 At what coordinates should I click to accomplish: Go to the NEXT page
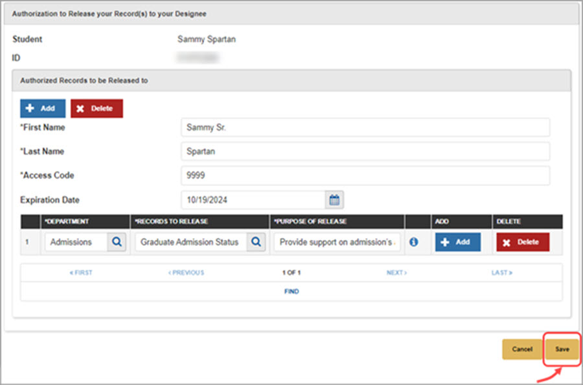tap(396, 272)
